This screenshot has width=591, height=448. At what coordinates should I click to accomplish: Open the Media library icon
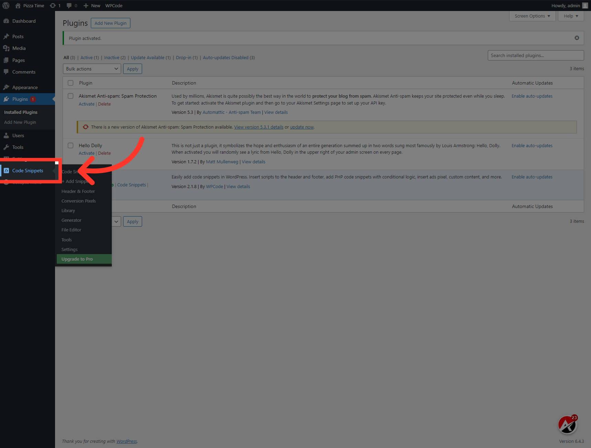click(x=7, y=48)
